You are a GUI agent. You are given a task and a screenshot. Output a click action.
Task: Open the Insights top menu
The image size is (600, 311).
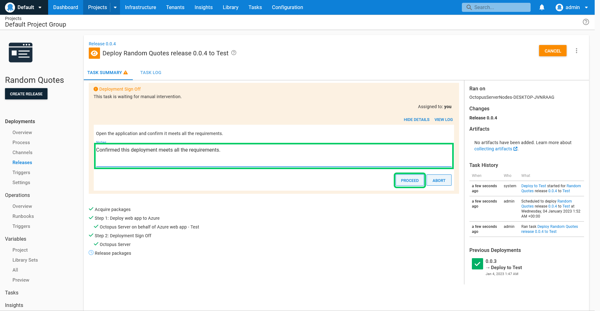pos(203,7)
